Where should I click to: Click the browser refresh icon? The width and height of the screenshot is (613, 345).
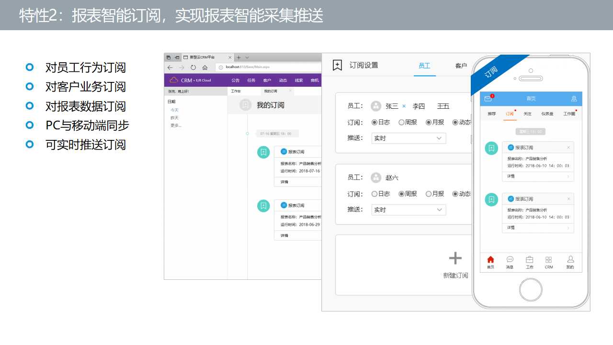tap(193, 68)
